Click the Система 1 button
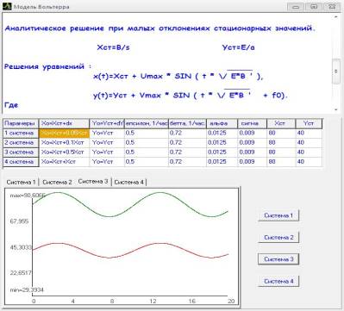The width and height of the screenshot is (344, 311). pyautogui.click(x=278, y=215)
